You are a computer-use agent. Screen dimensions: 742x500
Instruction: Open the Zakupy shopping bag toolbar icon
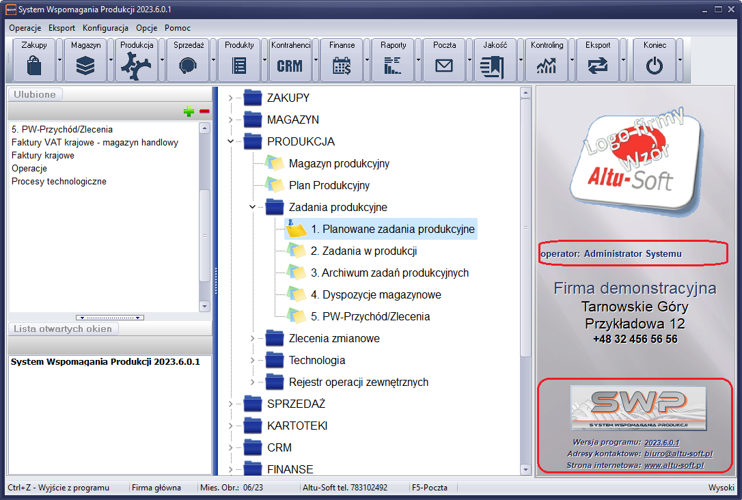(34, 66)
